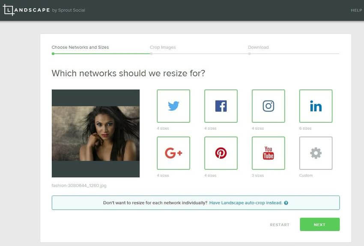Go to the Download step
The height and width of the screenshot is (246, 364).
[258, 47]
